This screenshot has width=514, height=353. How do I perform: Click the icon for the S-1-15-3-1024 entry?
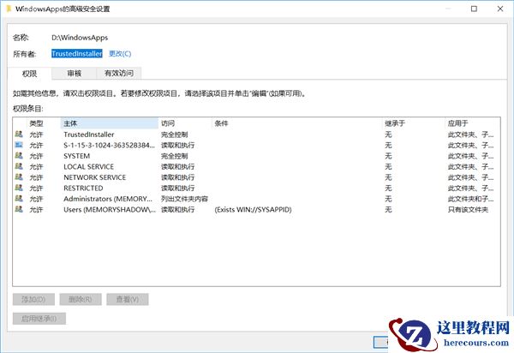click(x=19, y=145)
